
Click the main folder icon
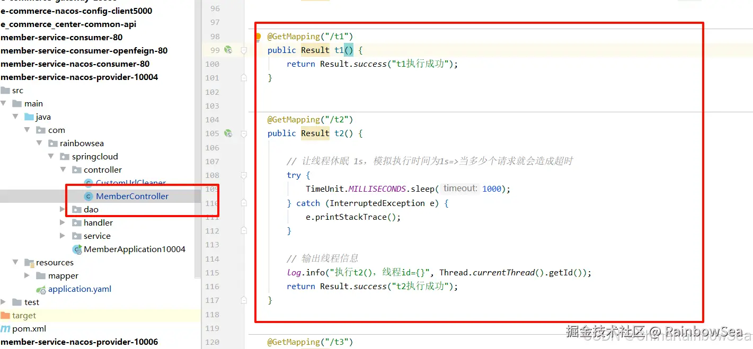point(17,104)
